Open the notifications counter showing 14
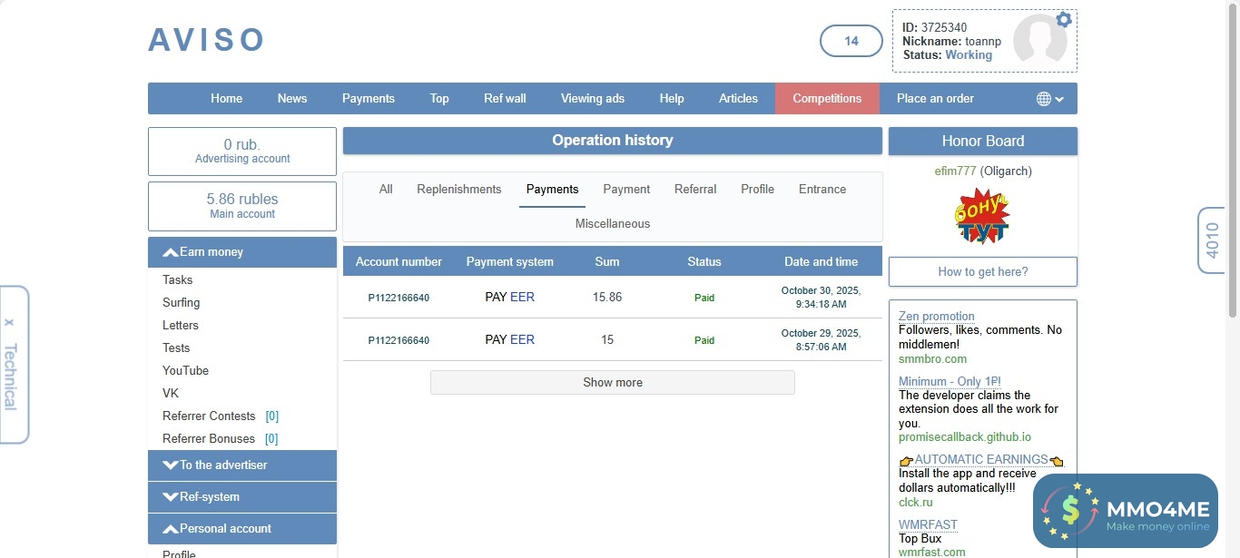This screenshot has width=1240, height=558. coord(851,41)
